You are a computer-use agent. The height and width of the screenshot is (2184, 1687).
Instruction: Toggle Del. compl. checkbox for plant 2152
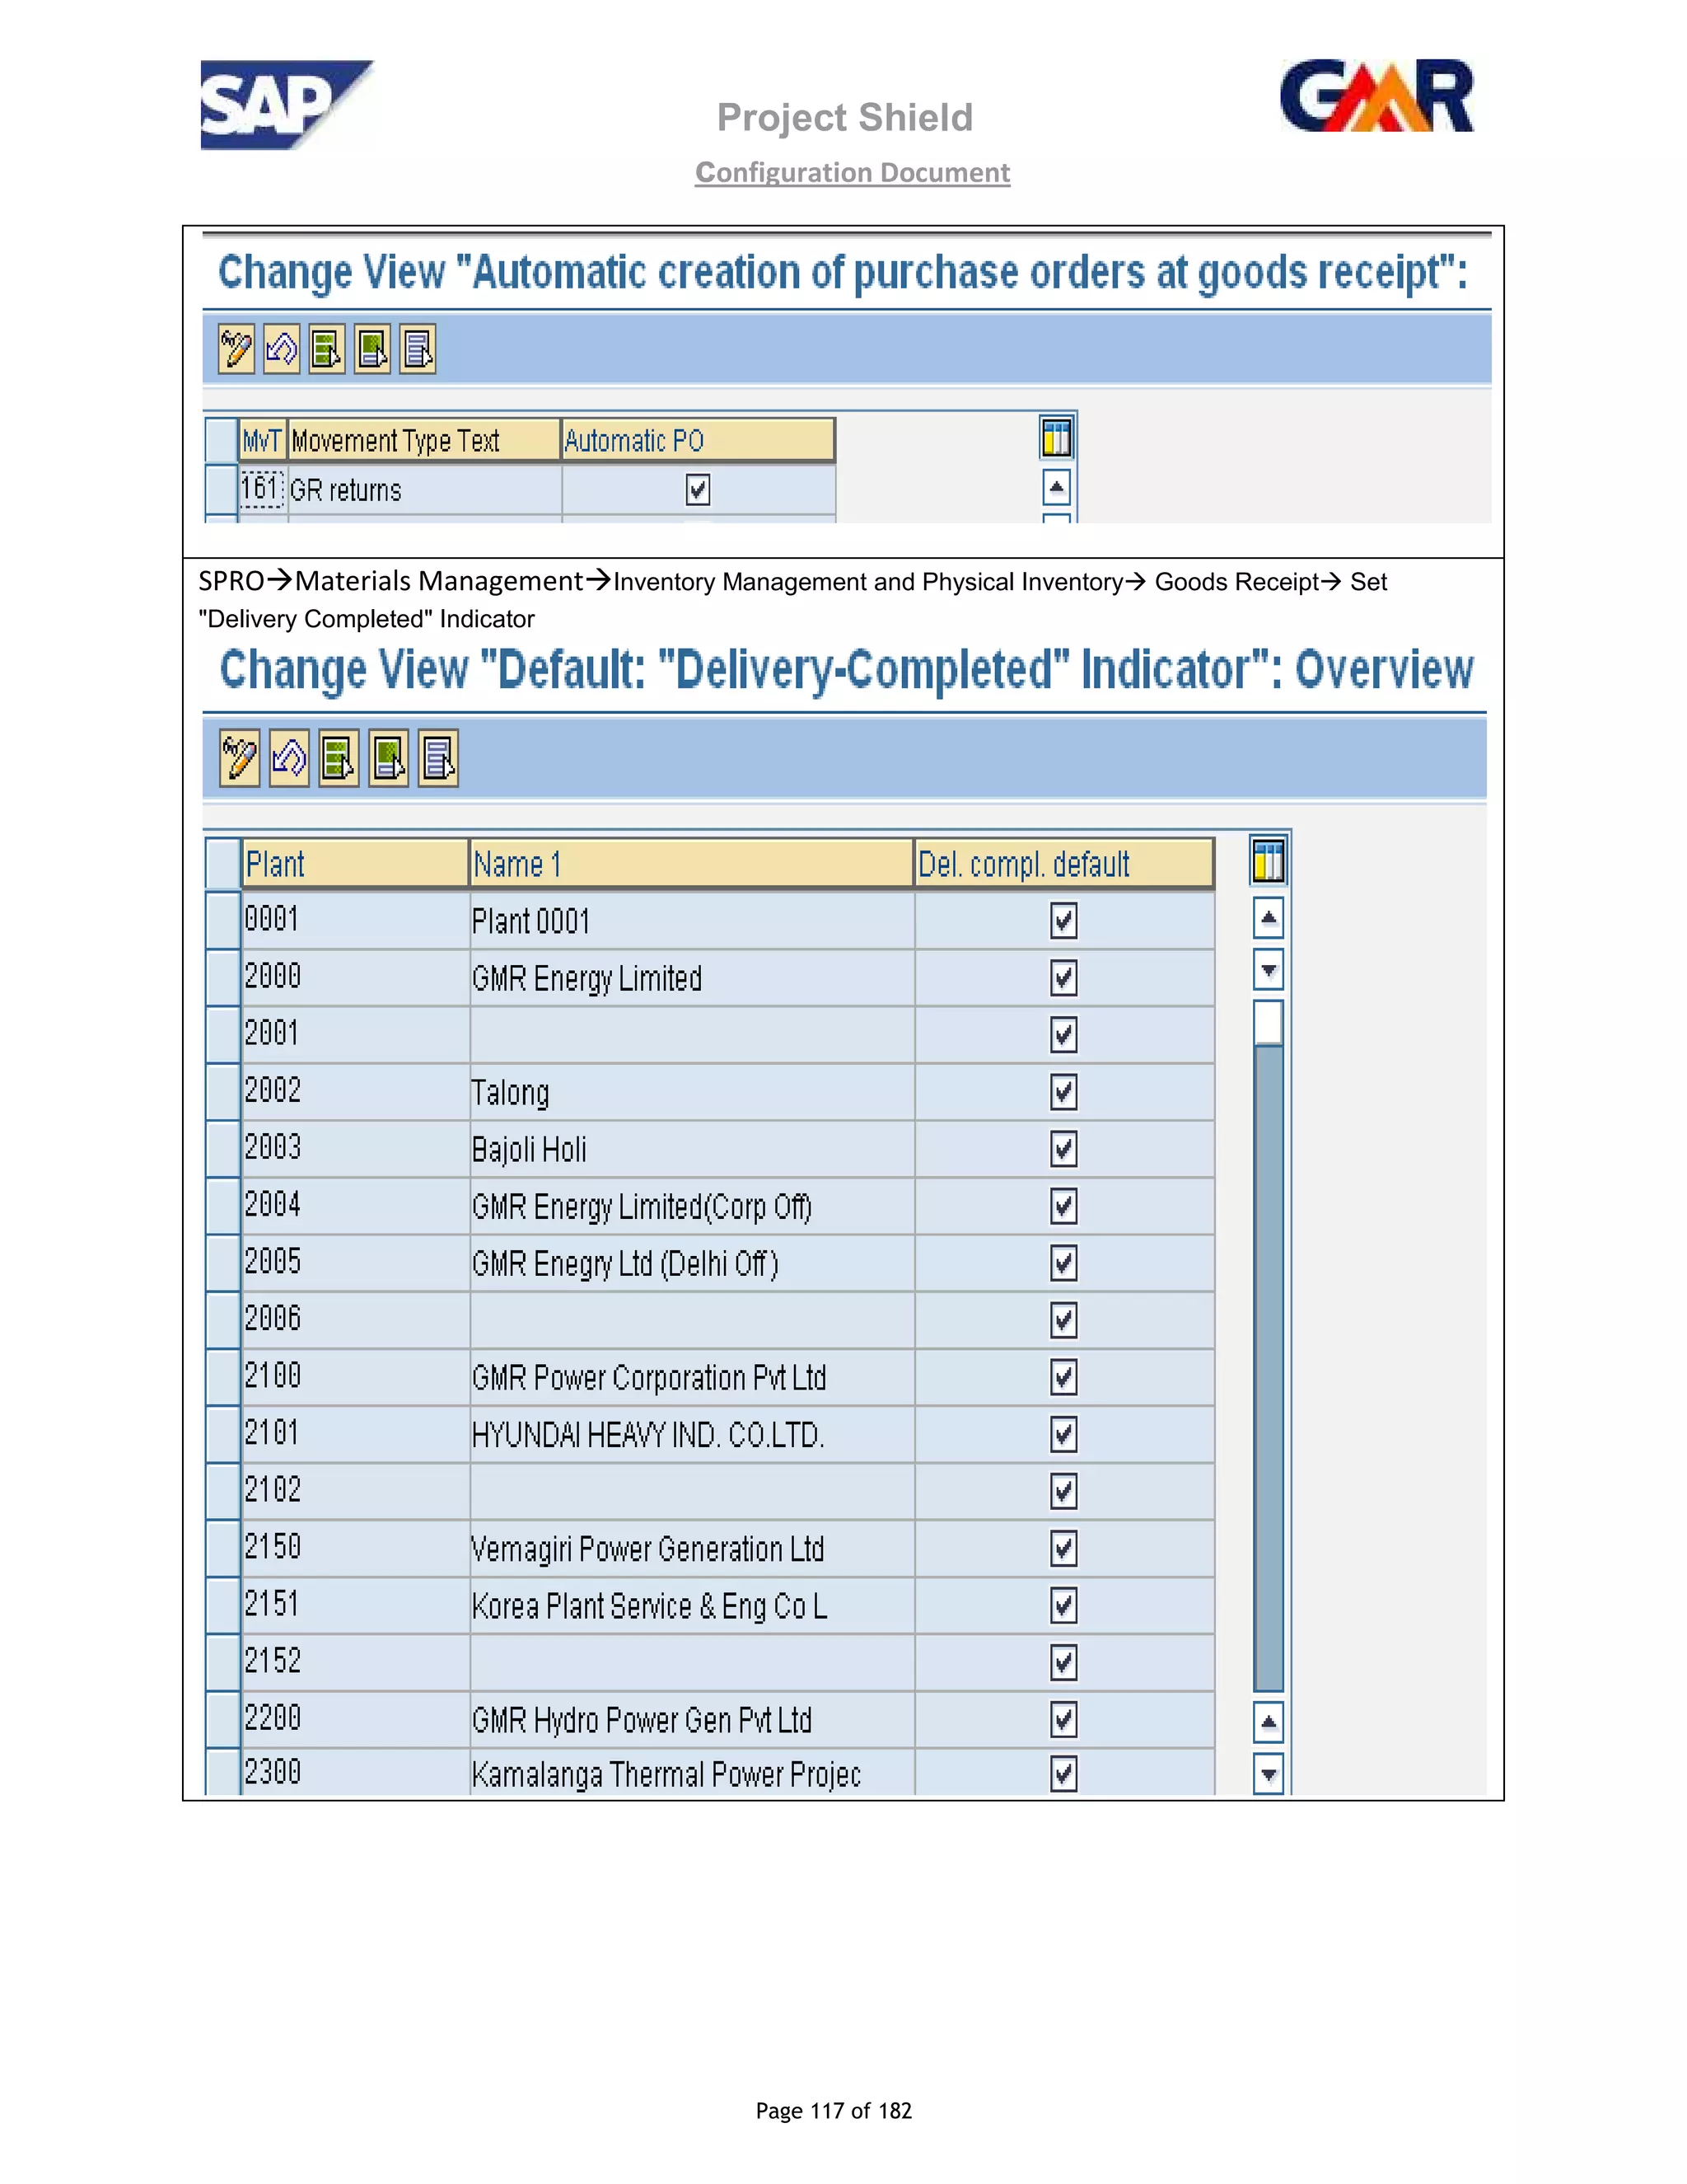(x=1063, y=1662)
